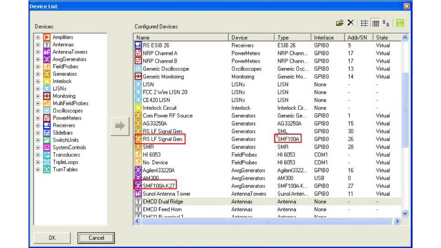441x248 pixels.
Task: Sort by the Addr/SN column header
Action: click(x=359, y=37)
